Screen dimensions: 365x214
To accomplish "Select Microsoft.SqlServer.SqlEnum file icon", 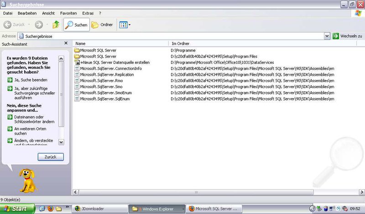I will (x=77, y=99).
